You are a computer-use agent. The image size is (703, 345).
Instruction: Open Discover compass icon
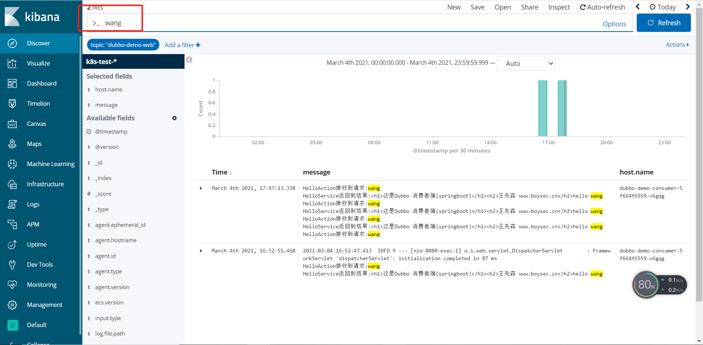(x=12, y=43)
